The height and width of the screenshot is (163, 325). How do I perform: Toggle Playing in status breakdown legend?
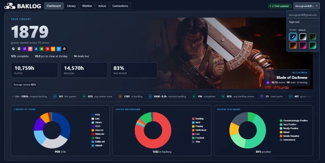point(197,126)
